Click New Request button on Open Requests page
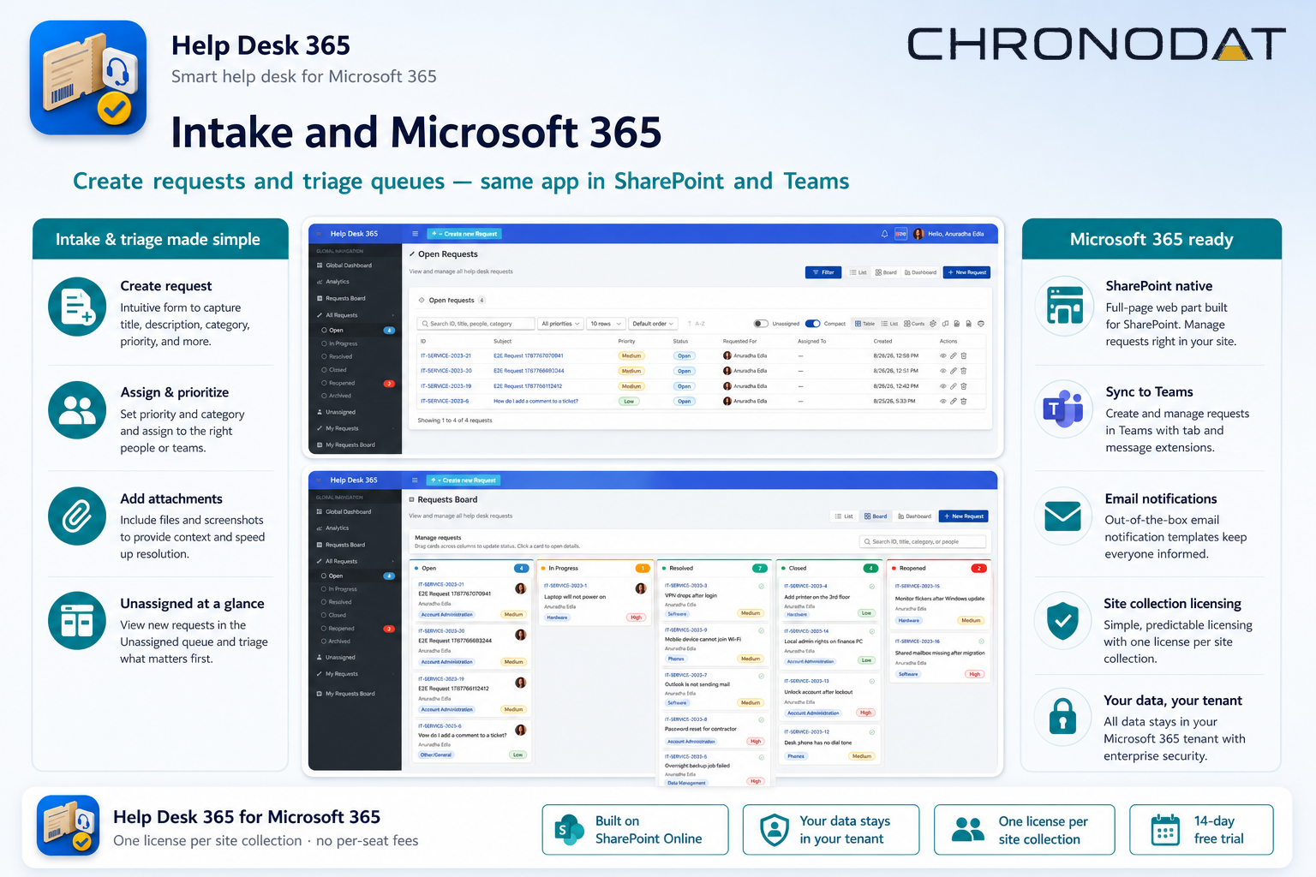 click(967, 272)
